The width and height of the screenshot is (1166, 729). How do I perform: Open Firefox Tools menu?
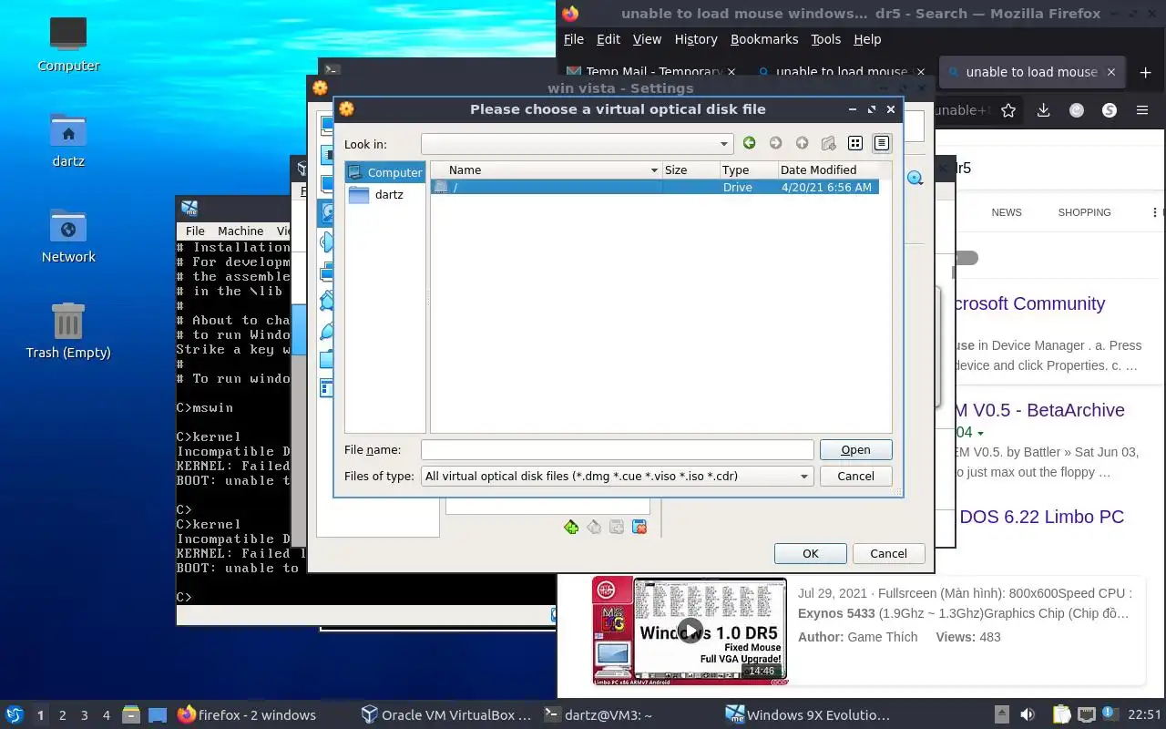click(826, 39)
